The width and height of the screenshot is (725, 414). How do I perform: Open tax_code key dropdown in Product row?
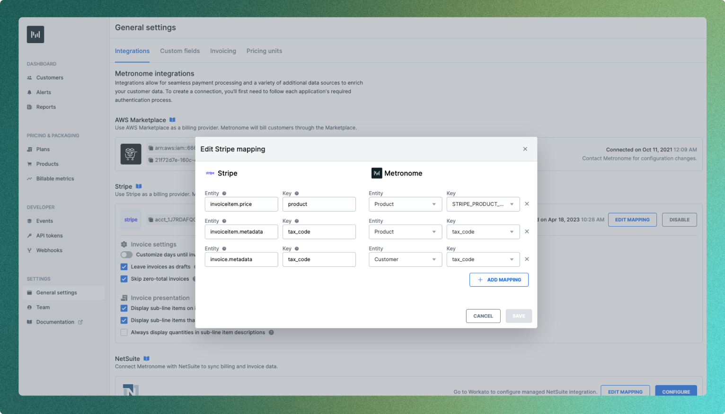pyautogui.click(x=483, y=232)
